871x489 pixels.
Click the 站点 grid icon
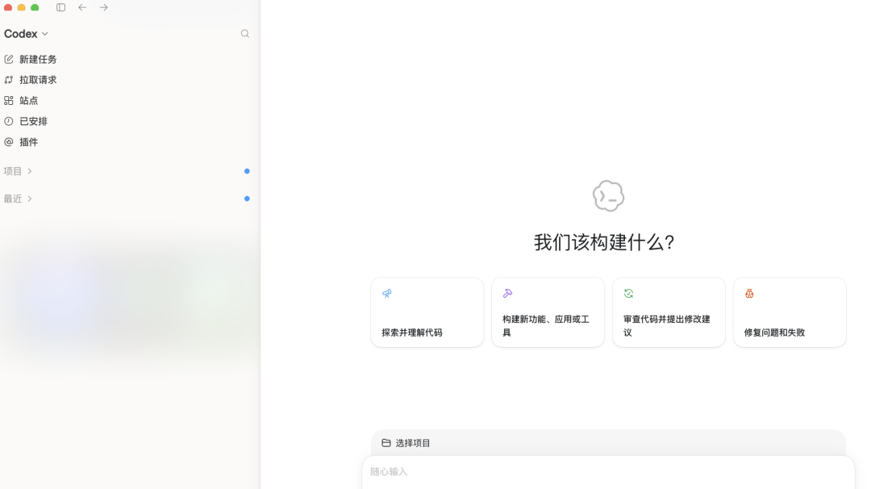(x=9, y=101)
